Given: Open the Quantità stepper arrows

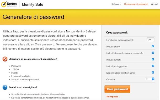Looking at the screenshot, I should 153,79.
